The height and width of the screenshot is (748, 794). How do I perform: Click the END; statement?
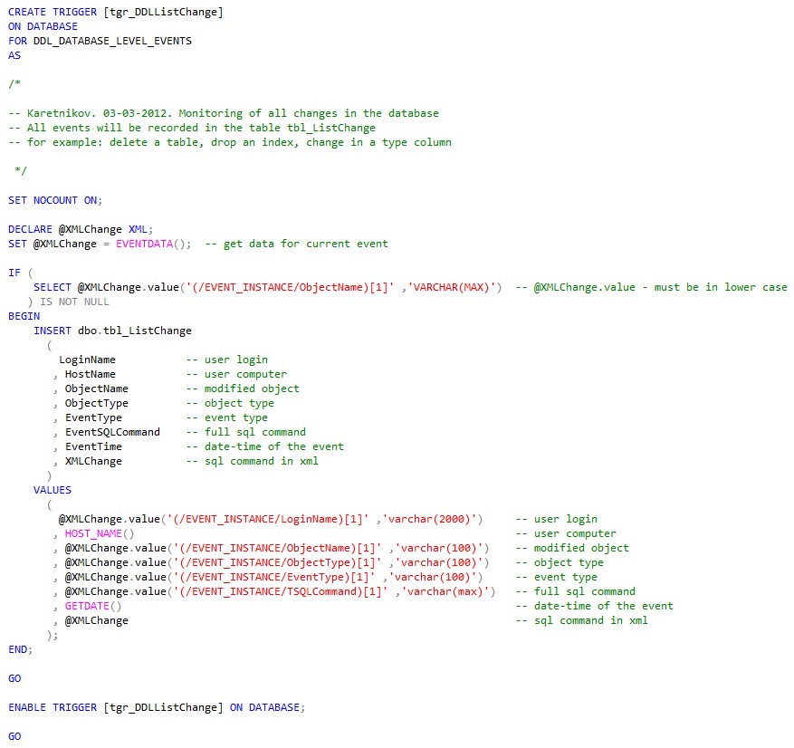click(20, 649)
